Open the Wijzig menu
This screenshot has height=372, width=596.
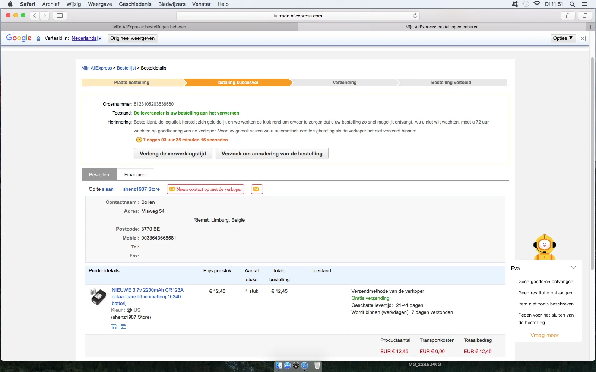[74, 4]
